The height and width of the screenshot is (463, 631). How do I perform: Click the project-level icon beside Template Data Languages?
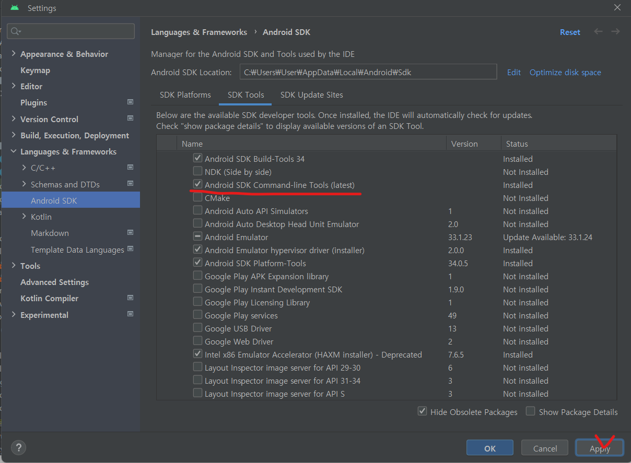(x=130, y=249)
